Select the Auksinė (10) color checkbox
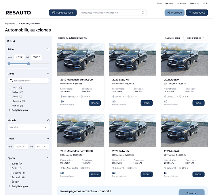Screen dimensions: 213x195 click(10, 177)
